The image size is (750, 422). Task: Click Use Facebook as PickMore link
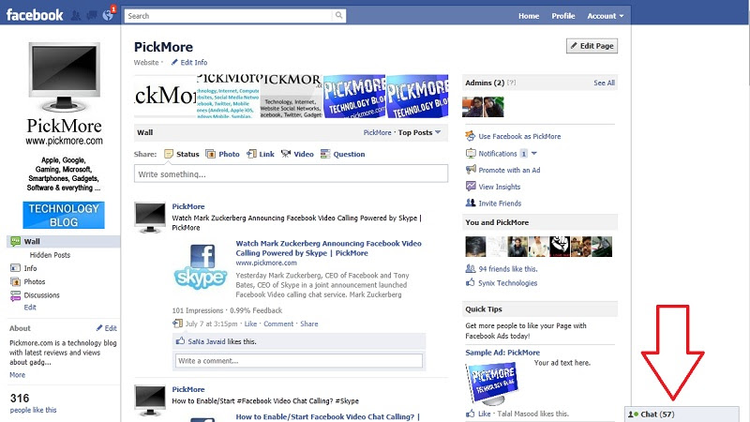coord(519,136)
